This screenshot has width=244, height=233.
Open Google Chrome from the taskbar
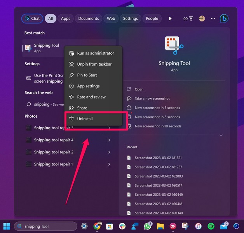point(97,226)
